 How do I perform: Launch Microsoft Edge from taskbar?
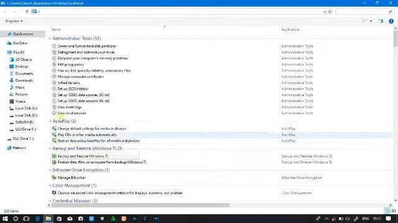coord(37,219)
